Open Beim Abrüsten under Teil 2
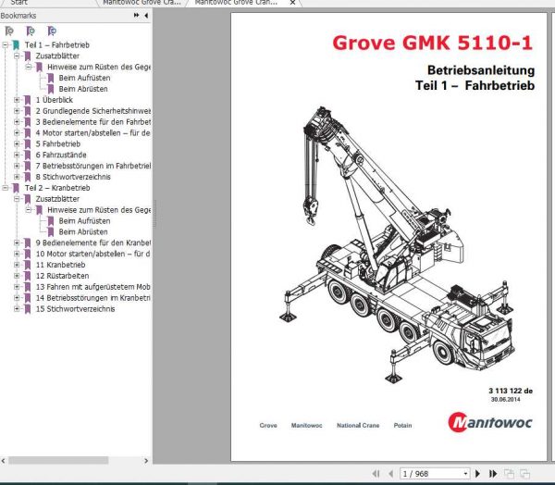 click(83, 231)
